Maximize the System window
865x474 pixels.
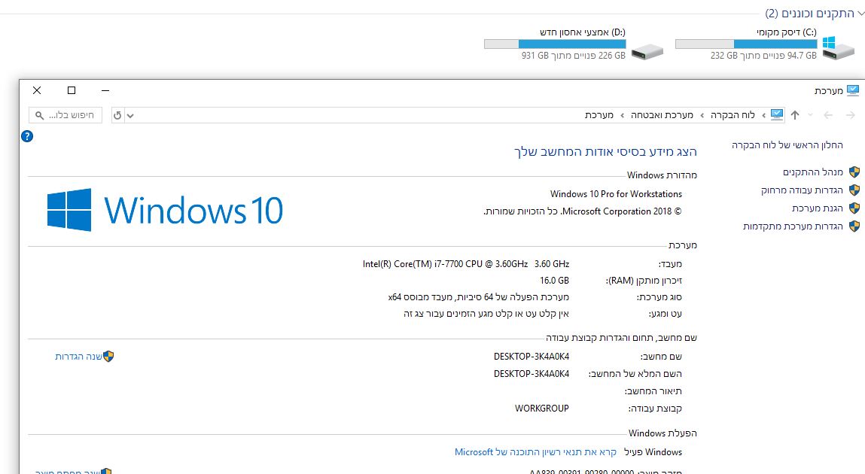click(72, 90)
